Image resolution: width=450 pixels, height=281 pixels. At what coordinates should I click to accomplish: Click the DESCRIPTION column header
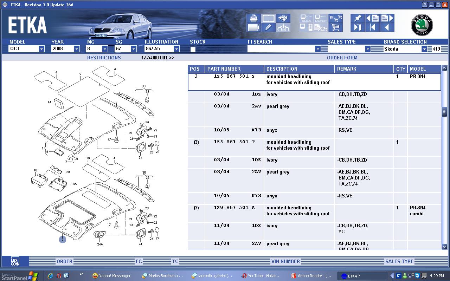[x=300, y=69]
